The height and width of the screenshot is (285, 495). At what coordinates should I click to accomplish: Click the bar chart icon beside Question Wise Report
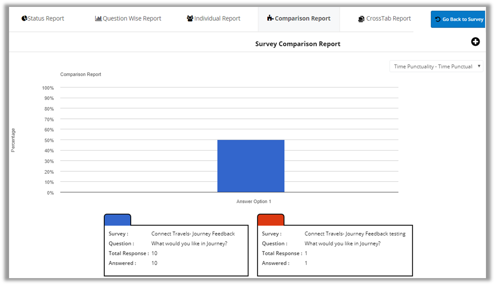98,19
